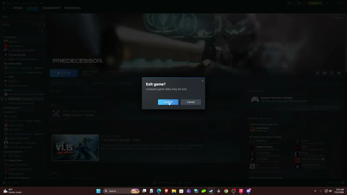
Task: Open controller layout icon for Predecessor
Action: [x=324, y=73]
